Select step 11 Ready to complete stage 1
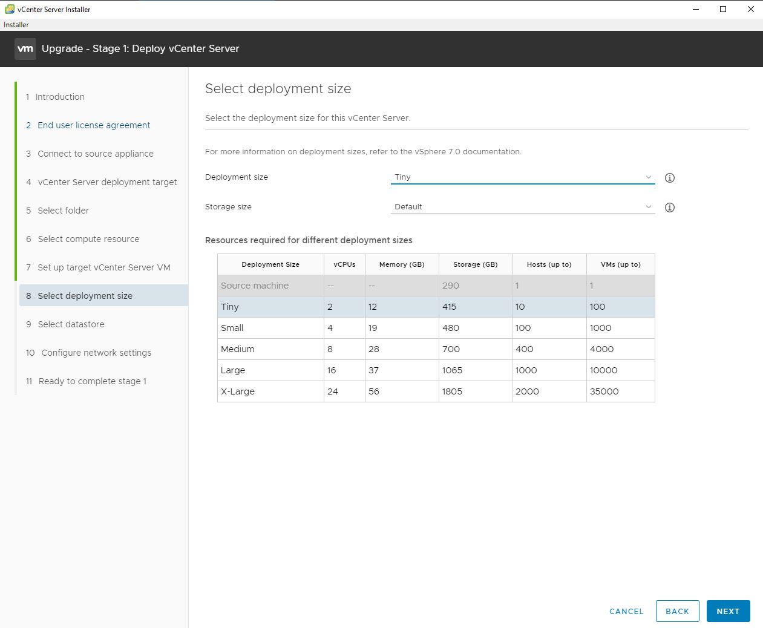Viewport: 763px width, 628px height. click(86, 381)
